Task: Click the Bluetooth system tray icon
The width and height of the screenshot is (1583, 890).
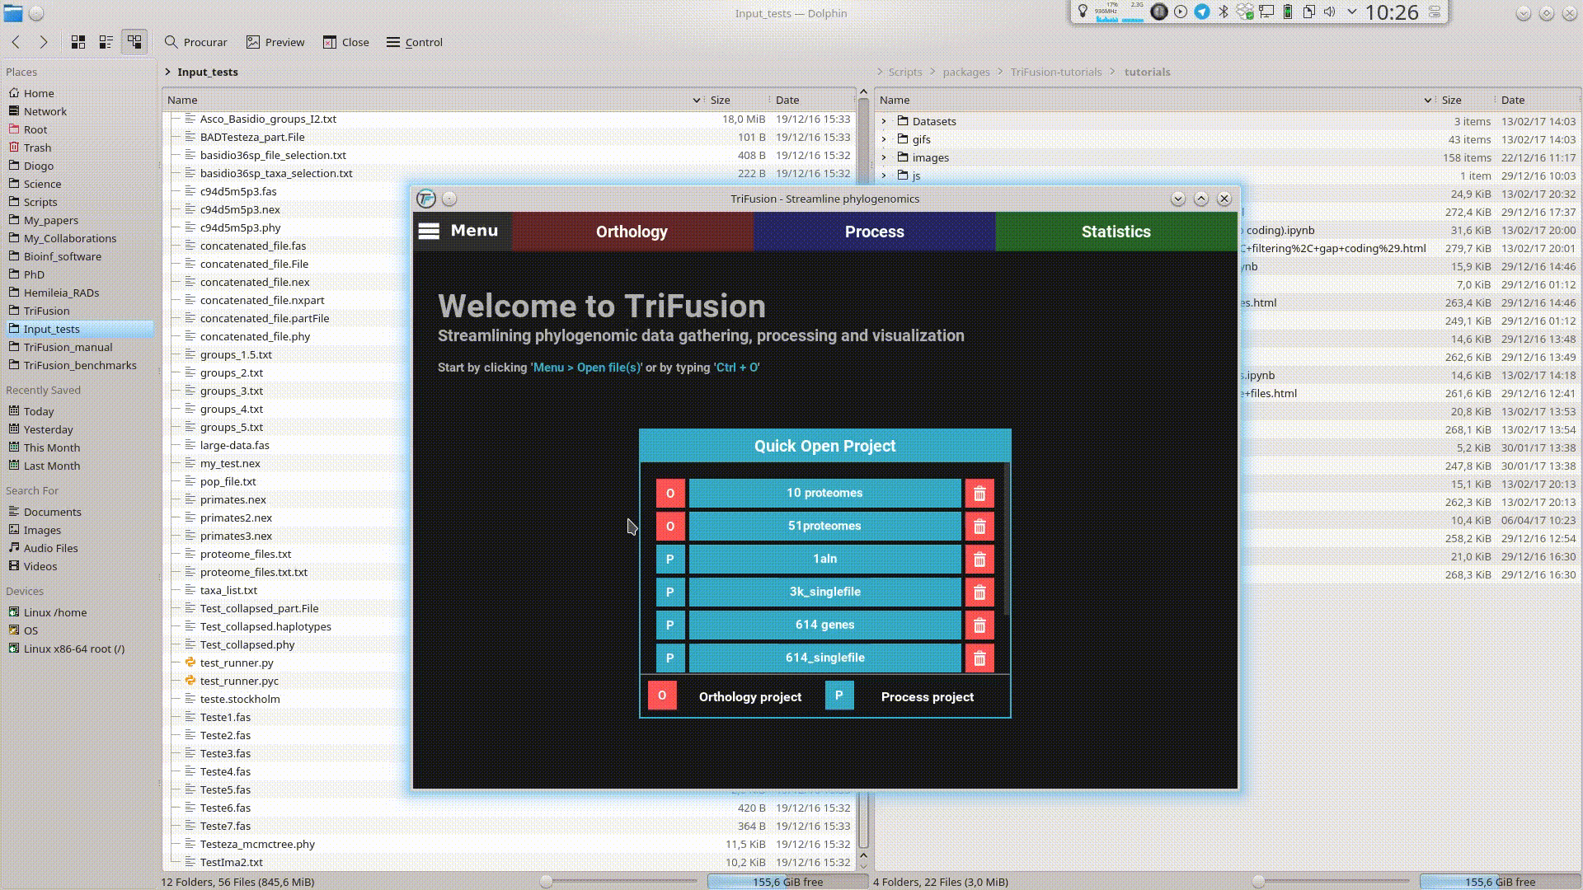Action: (x=1224, y=12)
